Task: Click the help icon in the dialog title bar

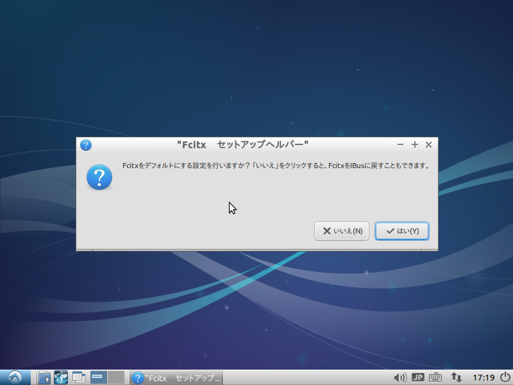Action: click(x=85, y=145)
